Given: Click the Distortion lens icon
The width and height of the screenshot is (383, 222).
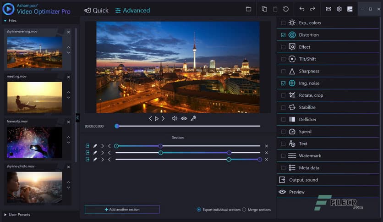Looking at the screenshot, I should pyautogui.click(x=292, y=35).
